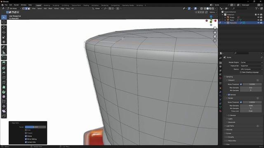The height and width of the screenshot is (148, 264).
Task: Open the Render Engine dropdown
Action: pos(251,62)
